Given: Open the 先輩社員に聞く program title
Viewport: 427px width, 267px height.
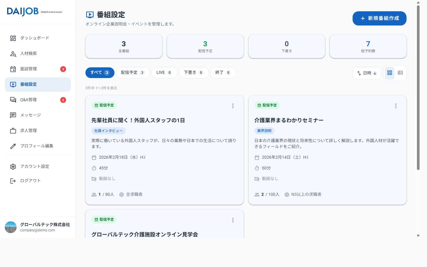Looking at the screenshot, I should coord(138,120).
